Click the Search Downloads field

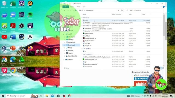(x=144, y=10)
